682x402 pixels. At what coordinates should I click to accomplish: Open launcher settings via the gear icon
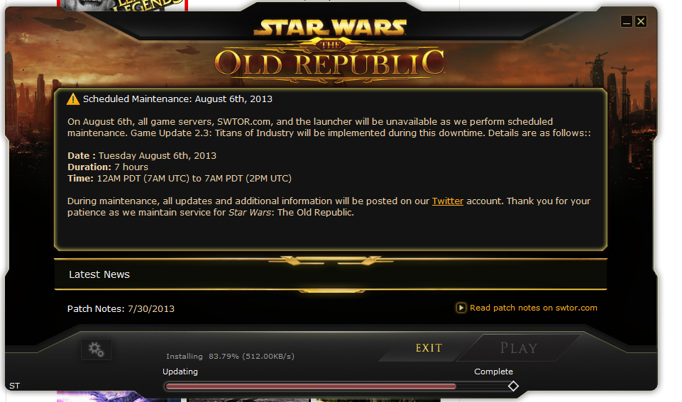(x=96, y=350)
